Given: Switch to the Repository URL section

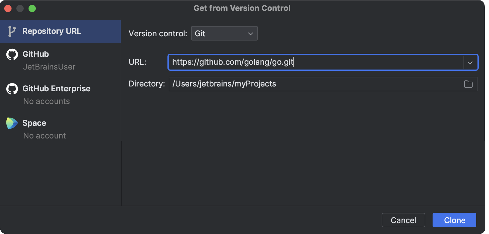Looking at the screenshot, I should [52, 31].
